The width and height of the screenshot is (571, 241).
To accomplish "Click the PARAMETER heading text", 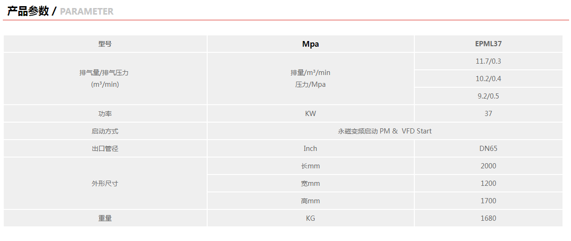I will (87, 11).
